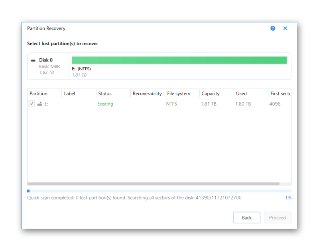This screenshot has height=251, width=319.
Task: Click the Proceed button
Action: pos(277,217)
